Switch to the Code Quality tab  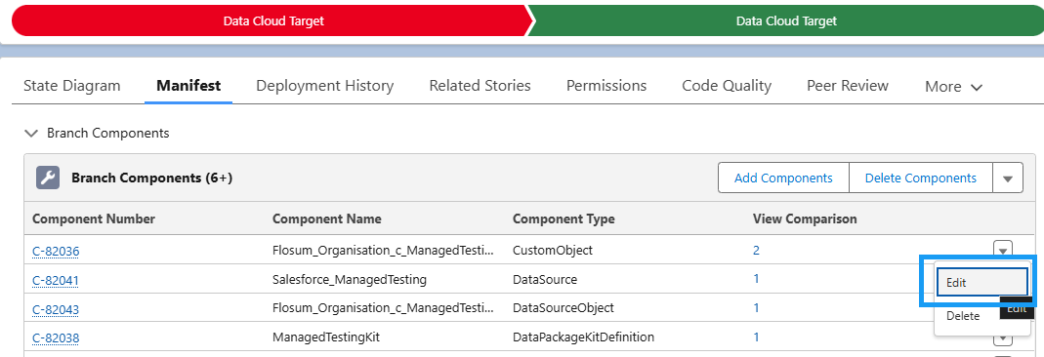coord(727,86)
